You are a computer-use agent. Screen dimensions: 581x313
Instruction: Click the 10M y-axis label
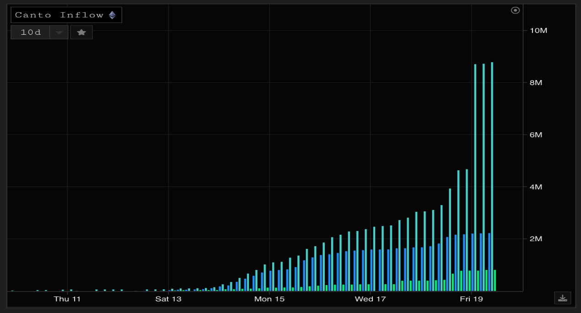click(x=538, y=31)
